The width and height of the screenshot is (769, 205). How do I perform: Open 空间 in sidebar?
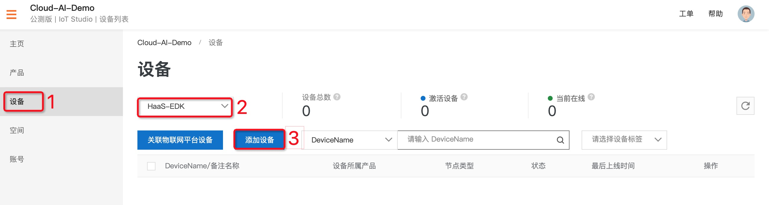17,130
